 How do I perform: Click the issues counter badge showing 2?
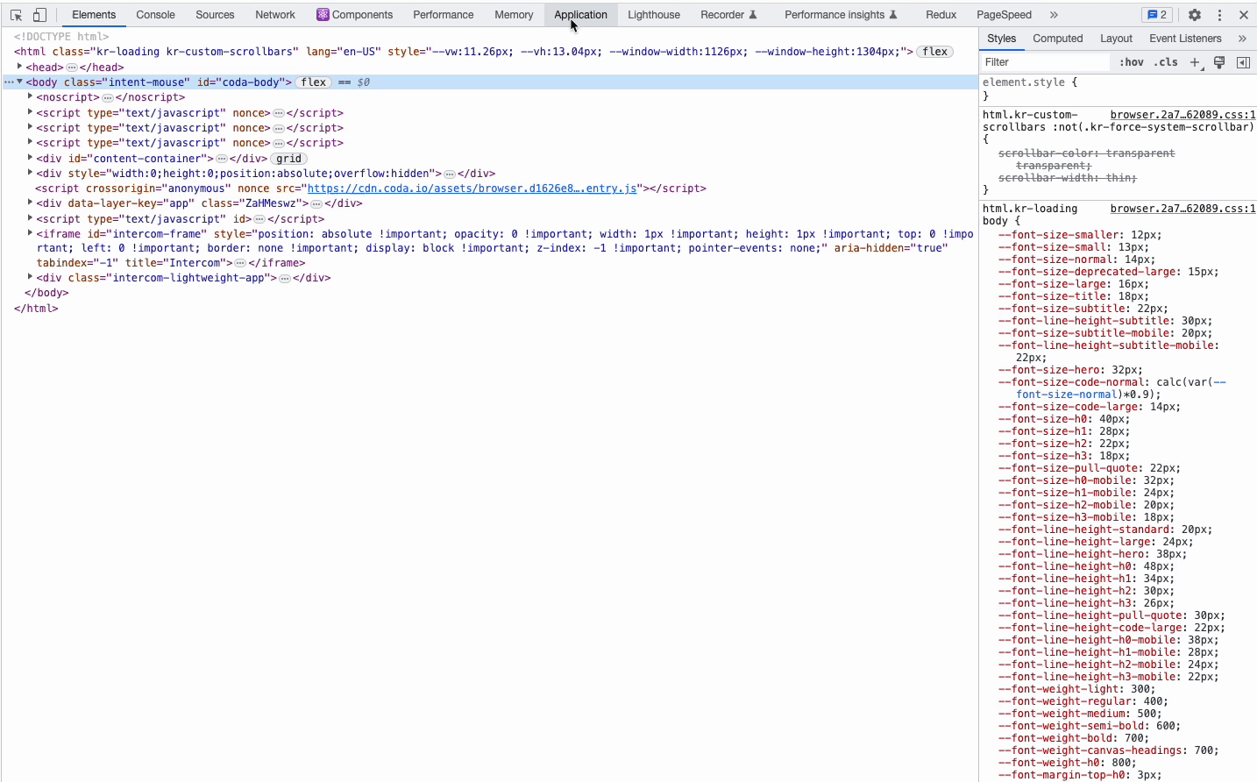click(1158, 15)
